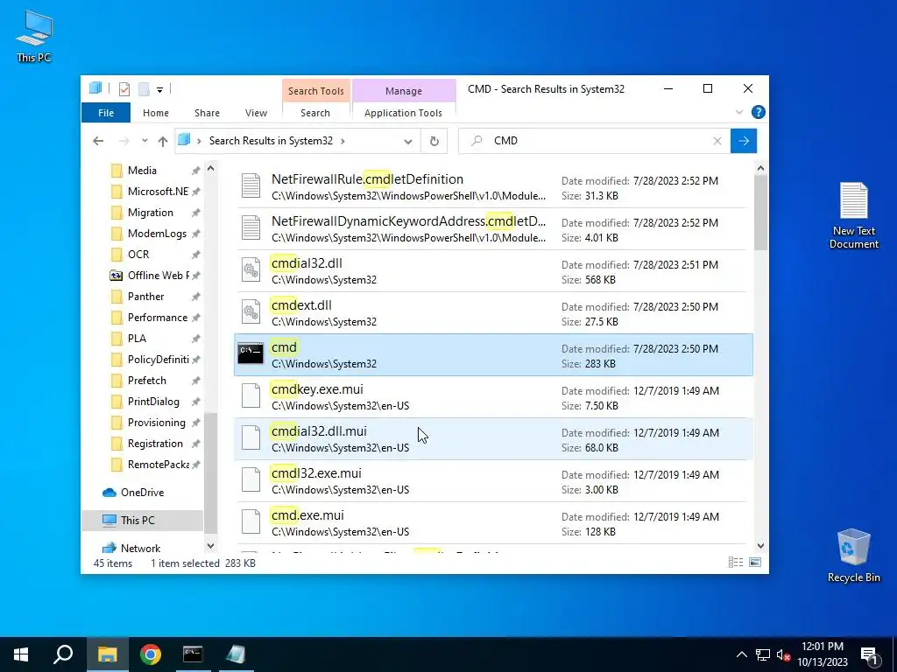The image size is (897, 672).
Task: Open Customize Quick Access Toolbar dropdown
Action: point(159,90)
